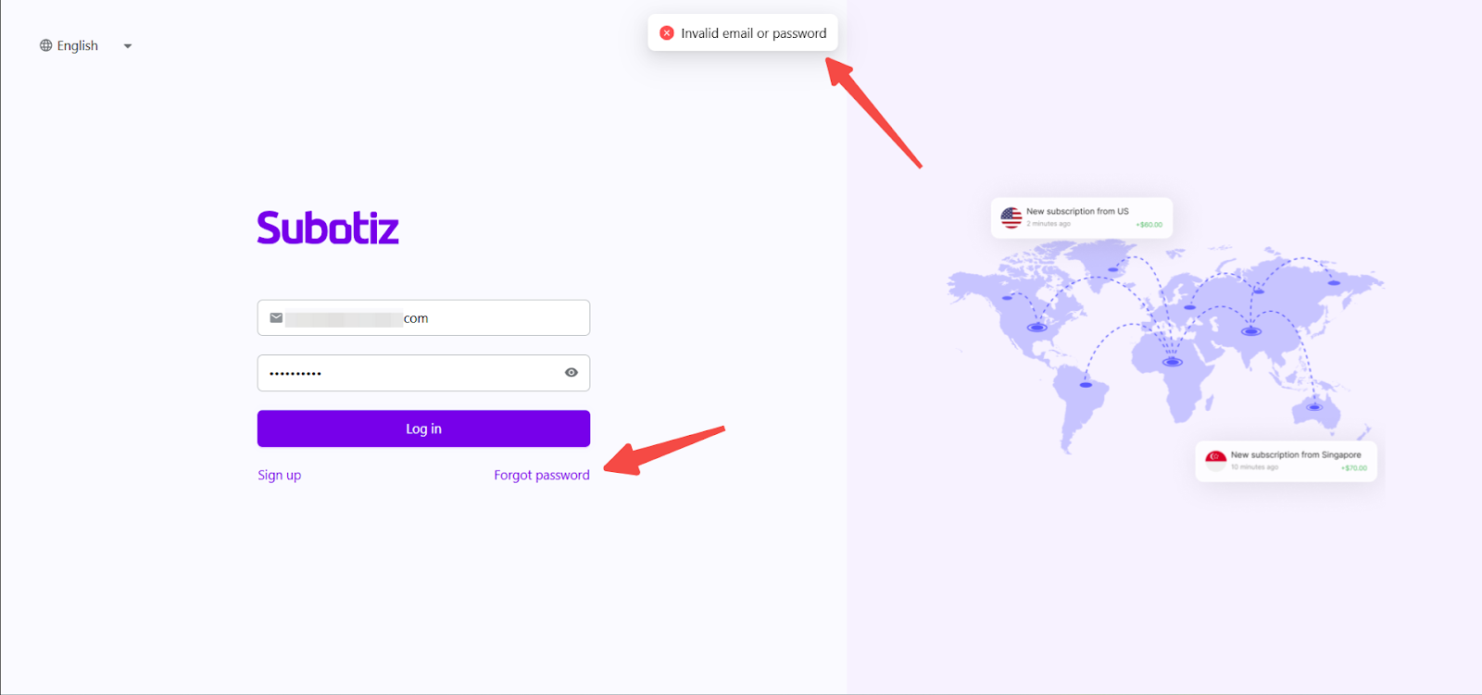
Task: Click the +$70.00 amount label
Action: 1354,468
